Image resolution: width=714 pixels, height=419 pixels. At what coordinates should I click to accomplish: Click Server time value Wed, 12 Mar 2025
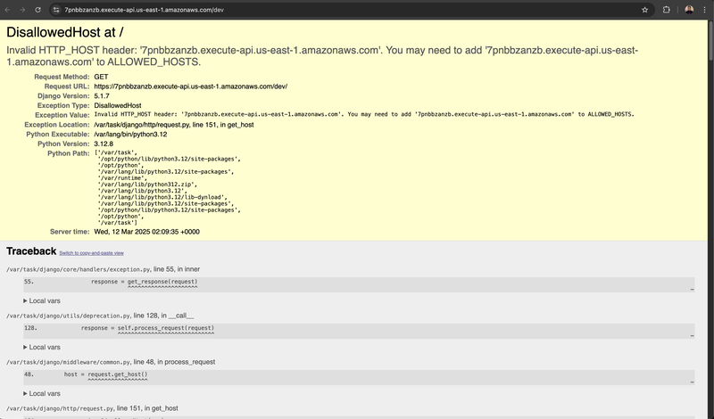pos(146,232)
